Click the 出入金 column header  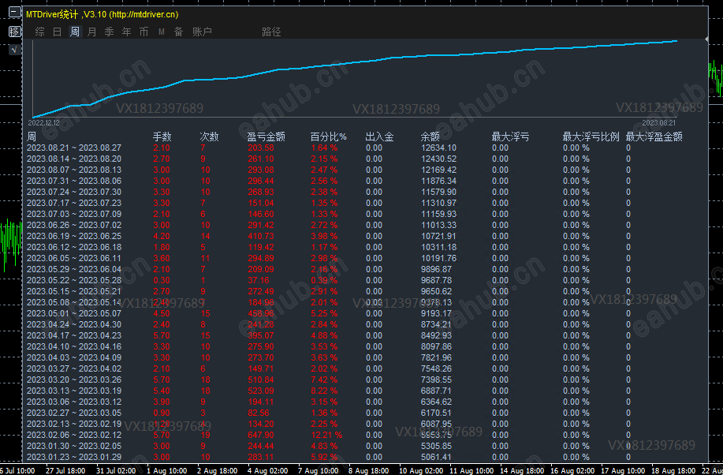(379, 137)
